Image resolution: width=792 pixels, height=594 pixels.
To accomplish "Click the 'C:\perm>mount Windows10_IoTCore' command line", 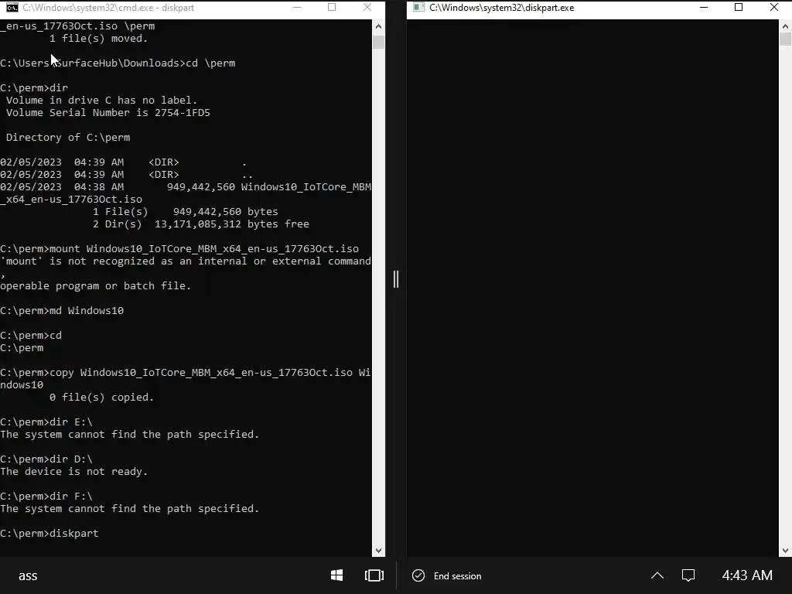I will pos(179,249).
